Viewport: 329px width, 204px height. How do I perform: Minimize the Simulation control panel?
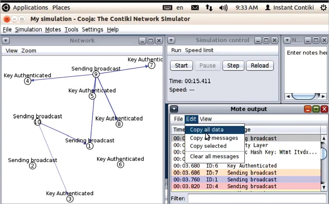(258, 40)
